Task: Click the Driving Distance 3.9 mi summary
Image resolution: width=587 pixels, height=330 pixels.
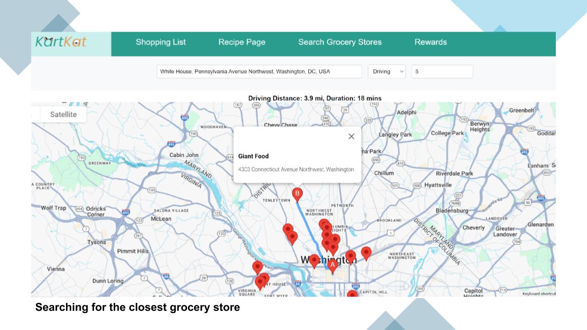Action: (315, 98)
